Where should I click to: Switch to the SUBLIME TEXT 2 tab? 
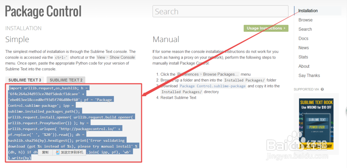point(66,80)
